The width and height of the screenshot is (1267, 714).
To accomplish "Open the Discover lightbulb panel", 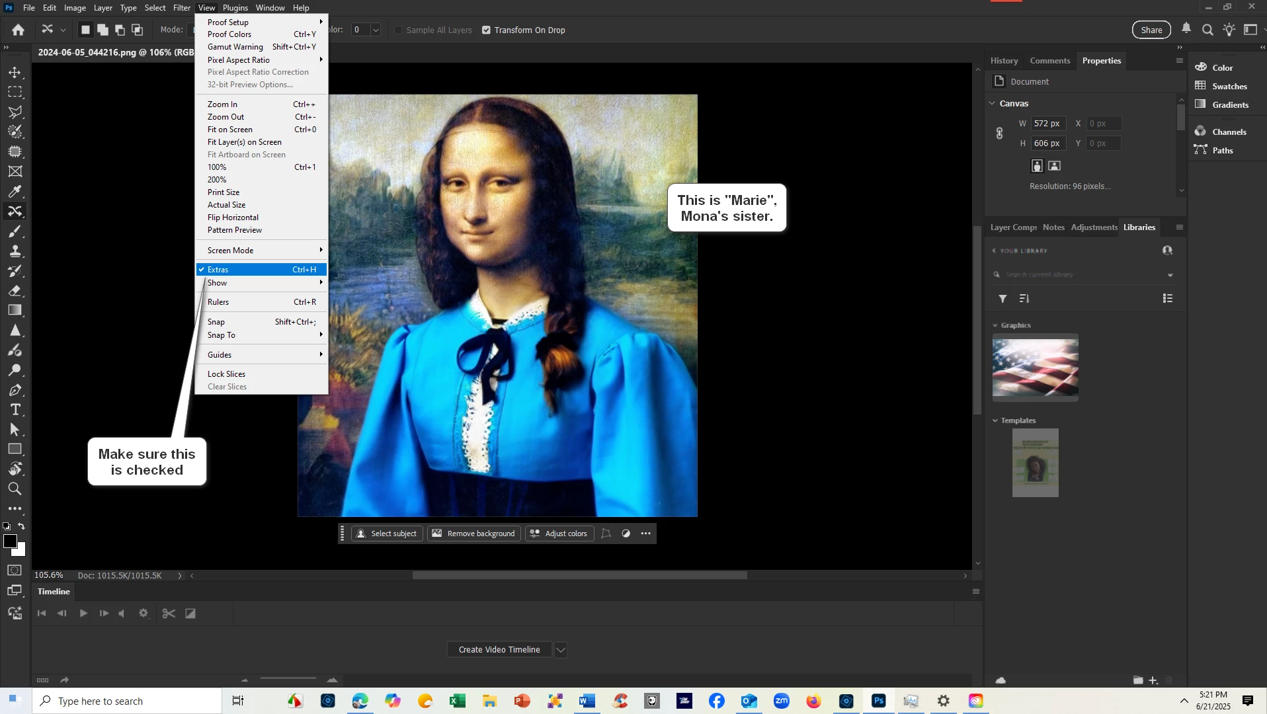I will [1229, 30].
